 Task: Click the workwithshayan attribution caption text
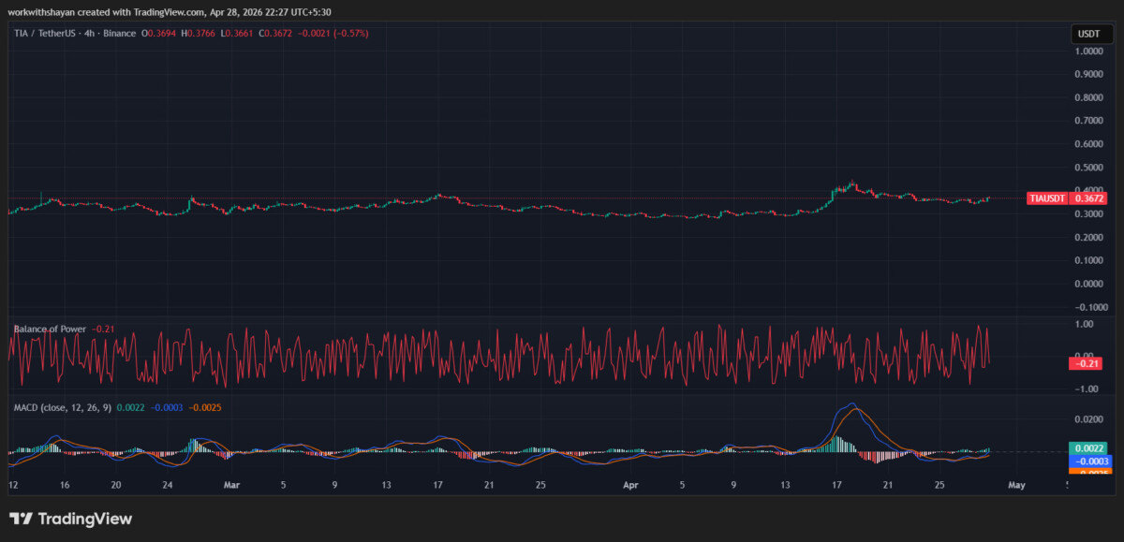(x=169, y=11)
